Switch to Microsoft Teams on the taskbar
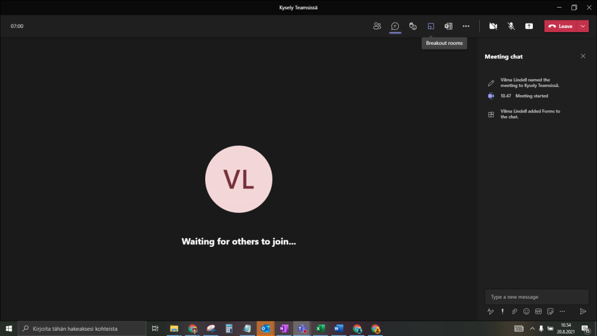597x336 pixels. 302,328
